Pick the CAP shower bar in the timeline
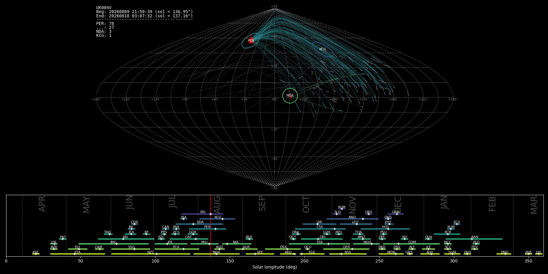This screenshot has width=548, height=274. click(x=189, y=239)
